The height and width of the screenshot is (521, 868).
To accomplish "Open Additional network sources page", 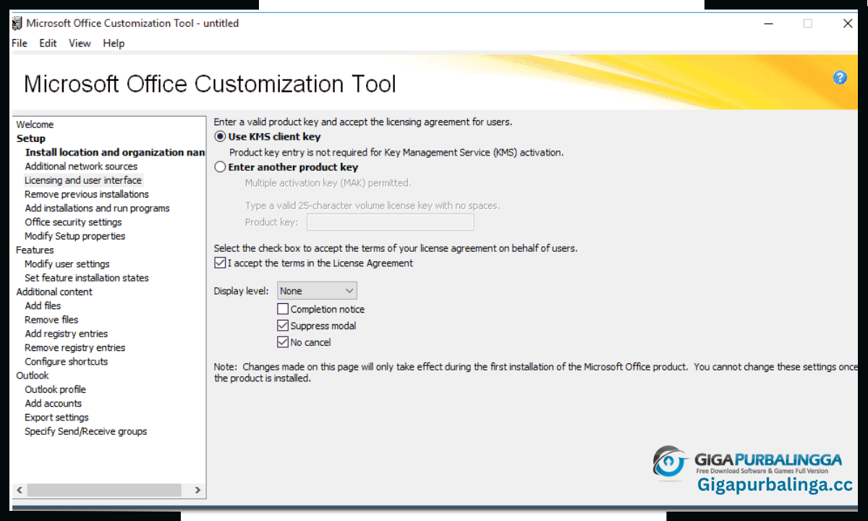I will (81, 166).
